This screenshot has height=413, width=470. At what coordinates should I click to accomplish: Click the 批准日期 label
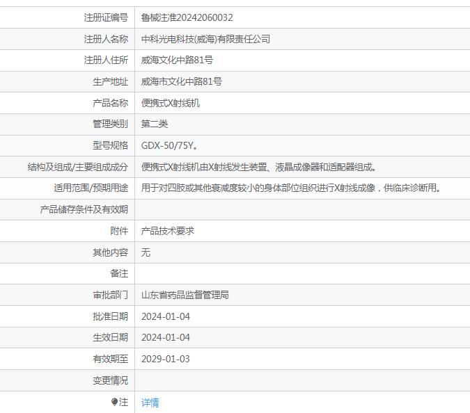pyautogui.click(x=111, y=316)
